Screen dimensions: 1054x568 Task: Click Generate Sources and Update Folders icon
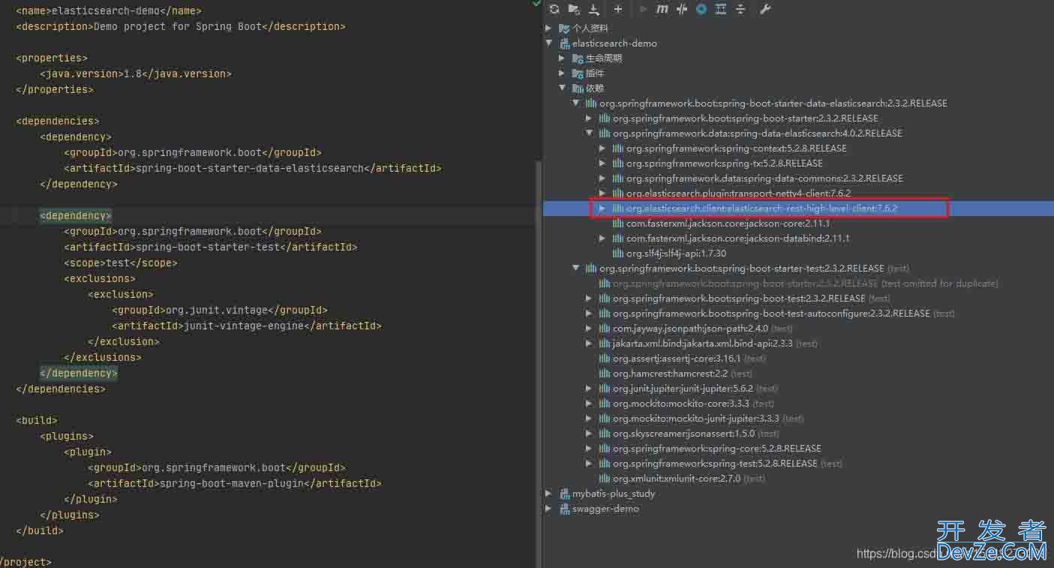coord(574,9)
